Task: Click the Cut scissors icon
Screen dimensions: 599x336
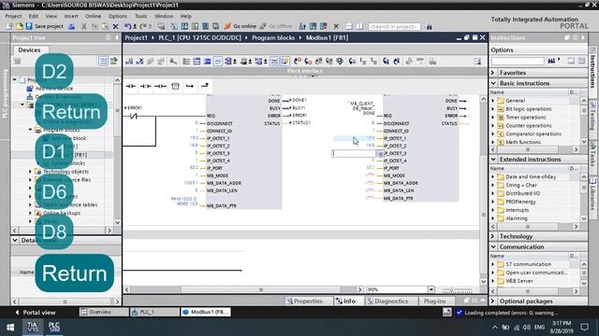Action: 83,26
